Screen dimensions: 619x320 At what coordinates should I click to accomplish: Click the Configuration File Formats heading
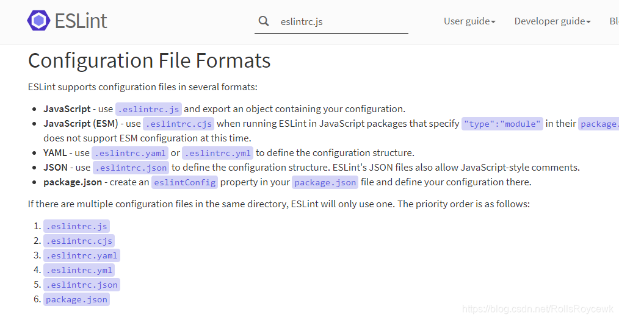149,61
